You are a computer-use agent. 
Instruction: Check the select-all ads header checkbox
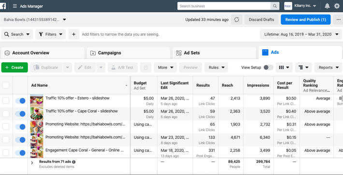pyautogui.click(x=6, y=85)
